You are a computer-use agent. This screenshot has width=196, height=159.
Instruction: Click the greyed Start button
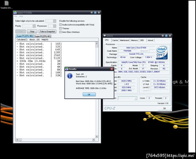tap(21, 31)
